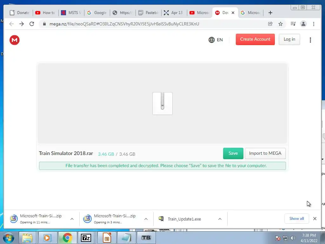Open the document editor taskbar icon
Image resolution: width=325 pixels, height=244 pixels.
coord(107,238)
